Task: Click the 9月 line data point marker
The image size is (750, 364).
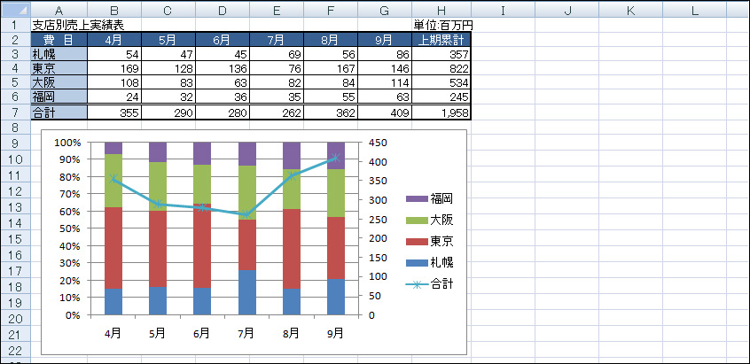Action: click(335, 159)
